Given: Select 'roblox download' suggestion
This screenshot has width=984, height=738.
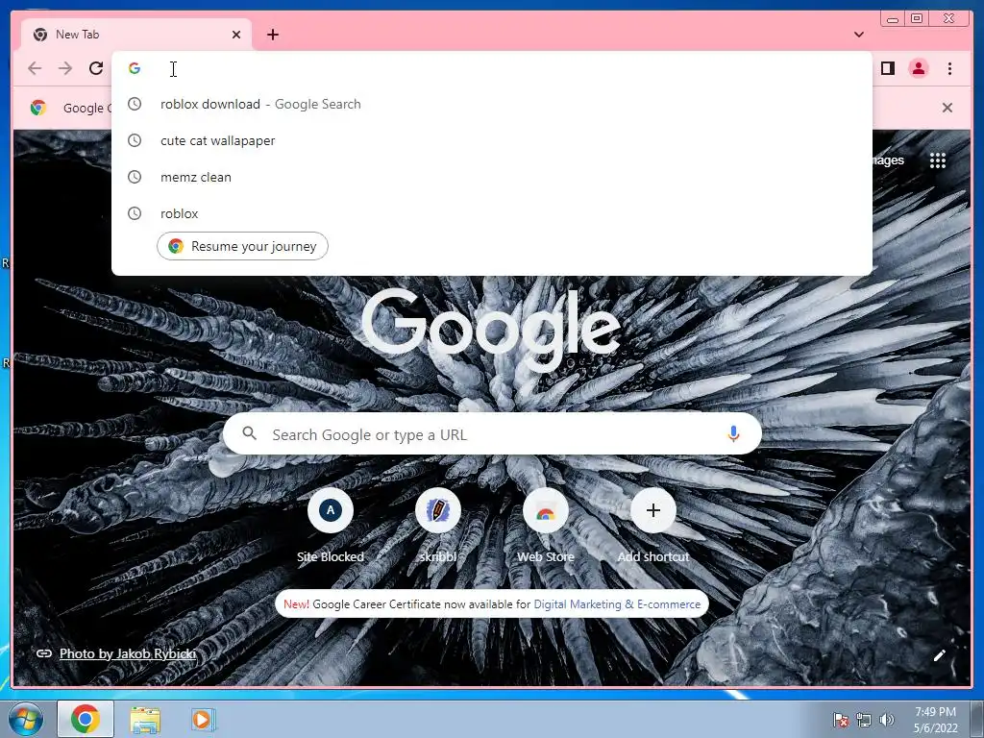Looking at the screenshot, I should click(x=491, y=104).
